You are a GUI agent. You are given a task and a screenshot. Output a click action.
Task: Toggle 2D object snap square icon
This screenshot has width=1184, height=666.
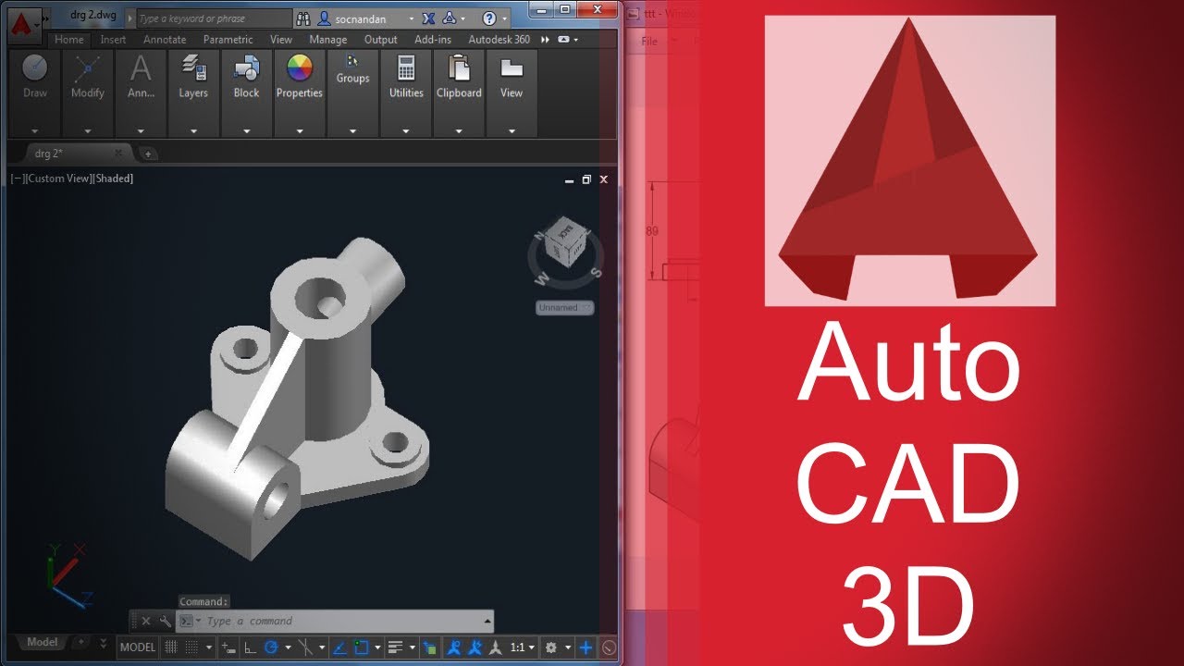coord(362,647)
